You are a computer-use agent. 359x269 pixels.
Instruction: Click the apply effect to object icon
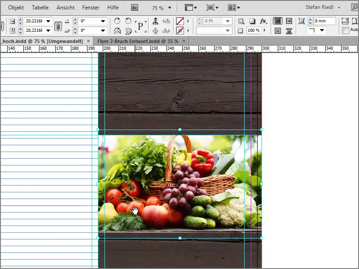click(x=241, y=21)
